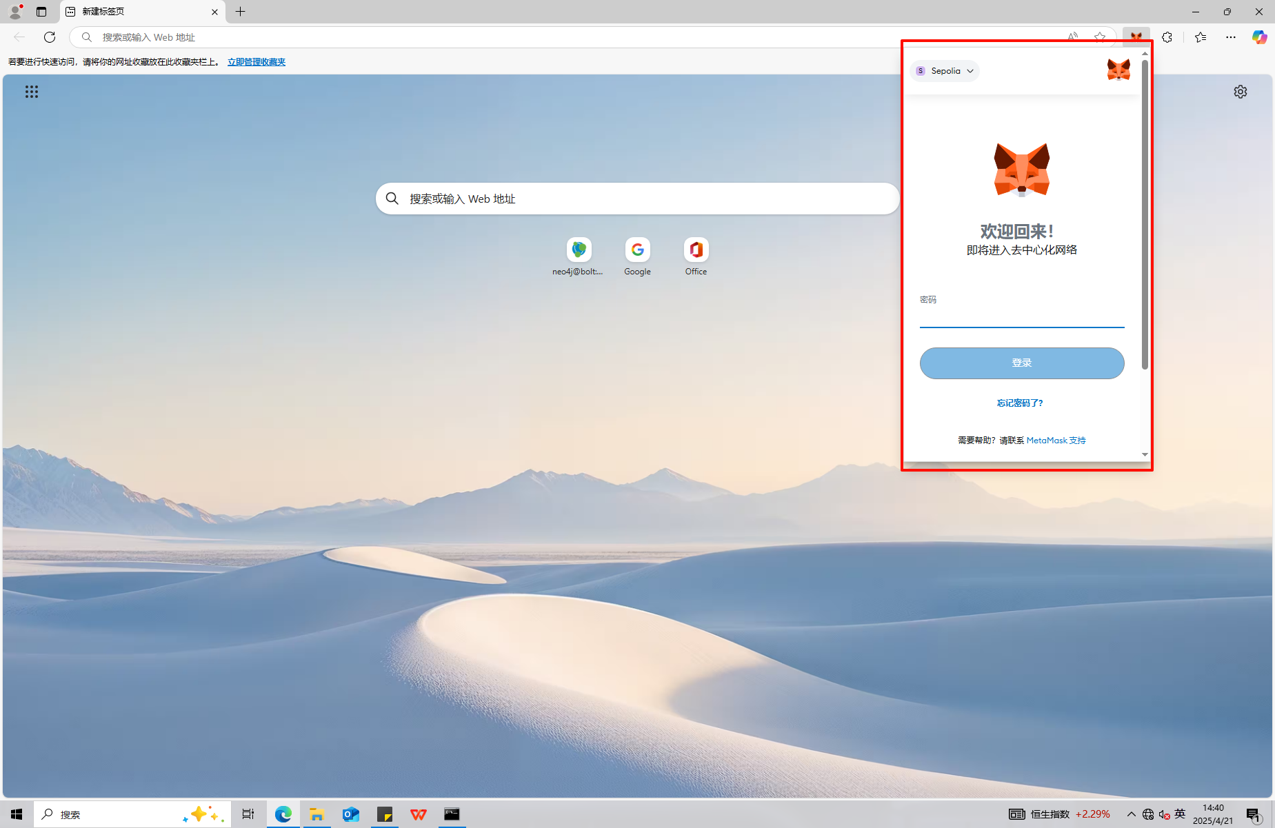
Task: Open the 恒生指数 news widget
Action: point(1059,814)
